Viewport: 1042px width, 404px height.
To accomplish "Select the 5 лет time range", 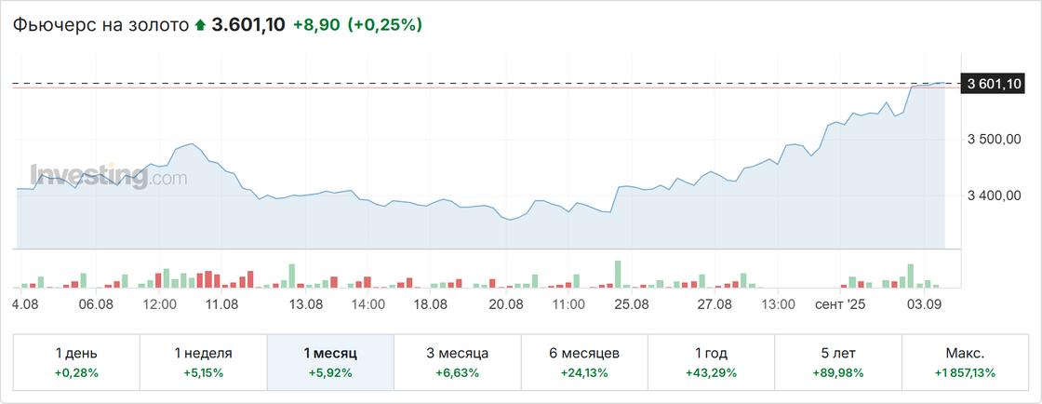I will click(x=838, y=362).
